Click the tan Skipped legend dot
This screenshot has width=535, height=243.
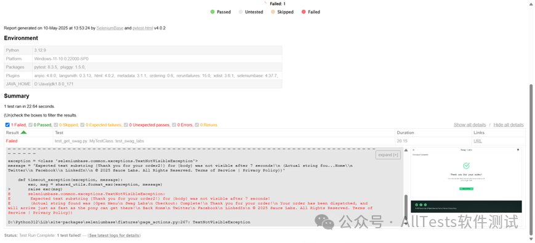tap(273, 12)
